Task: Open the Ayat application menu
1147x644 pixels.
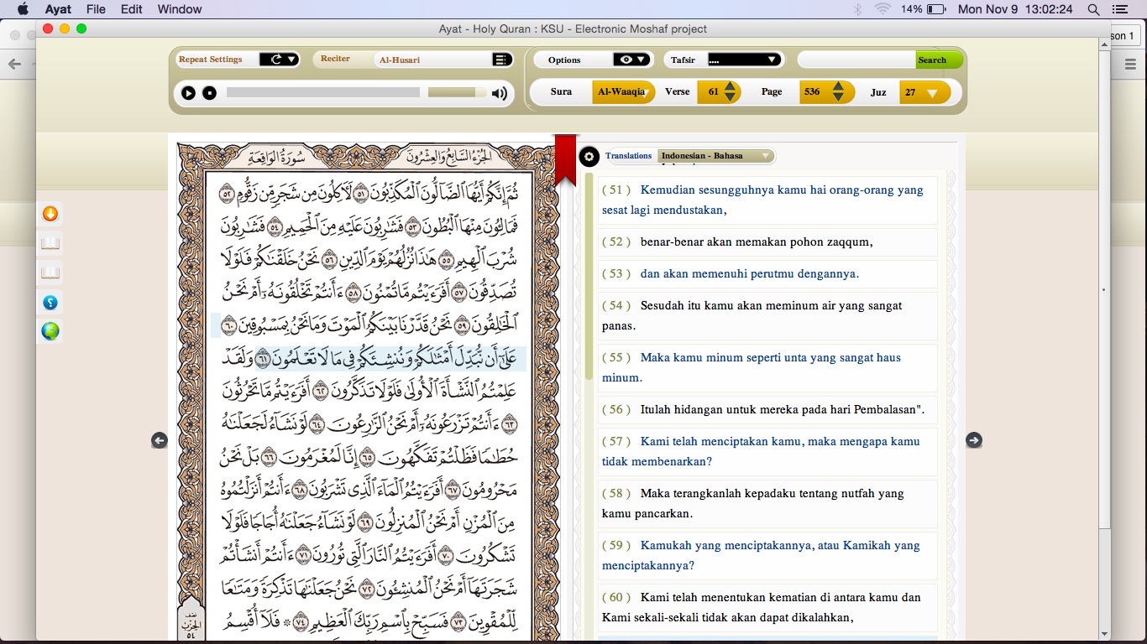Action: (58, 9)
